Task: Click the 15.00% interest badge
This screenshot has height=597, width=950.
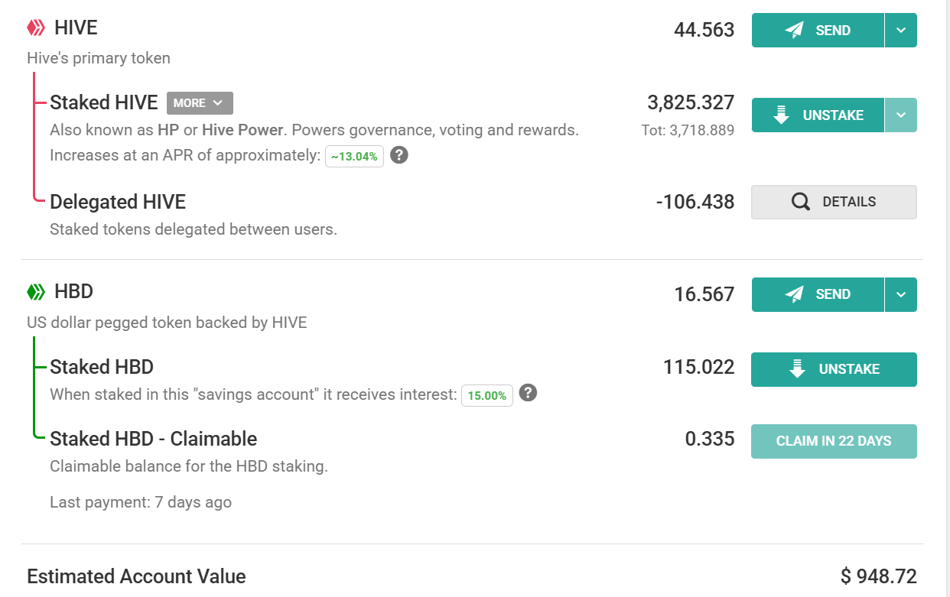Action: (x=487, y=395)
